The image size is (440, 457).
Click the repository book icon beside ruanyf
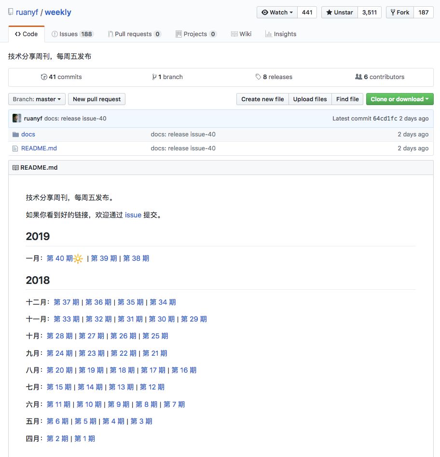(11, 12)
